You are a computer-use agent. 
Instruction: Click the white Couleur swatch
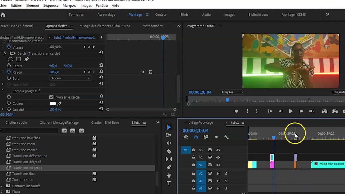pos(53,103)
